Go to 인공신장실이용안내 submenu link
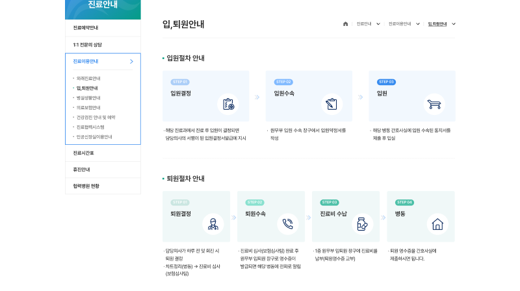This screenshot has width=520, height=291. (x=94, y=137)
